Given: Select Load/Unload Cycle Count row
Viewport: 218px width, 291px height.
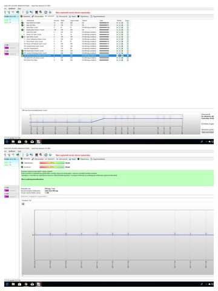Looking at the screenshot, I should pyautogui.click(x=76, y=46).
